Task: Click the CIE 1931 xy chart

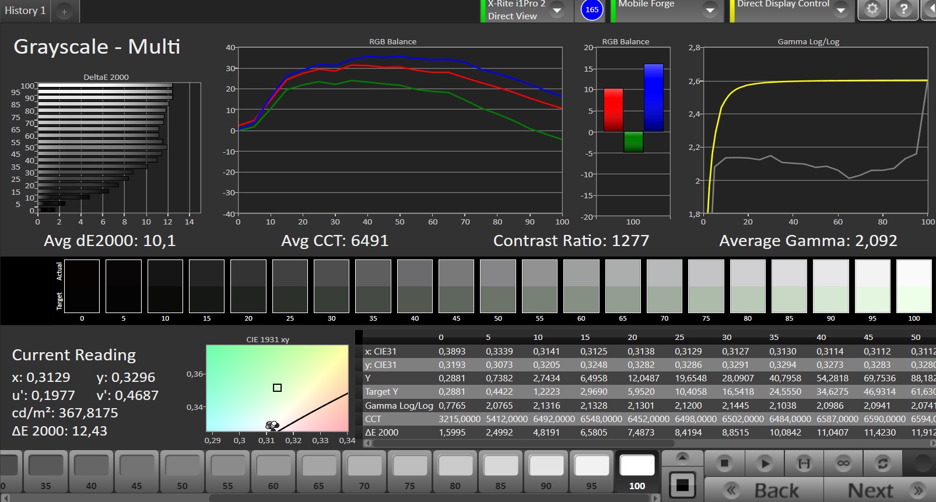Action: 277,388
